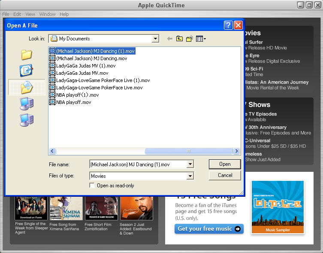Expand the File name dropdown arrow
Screen dimensions: 323x253
[190, 164]
